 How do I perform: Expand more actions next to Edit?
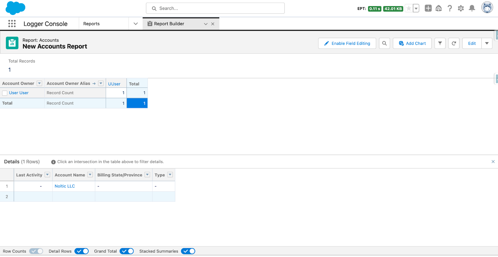point(487,44)
